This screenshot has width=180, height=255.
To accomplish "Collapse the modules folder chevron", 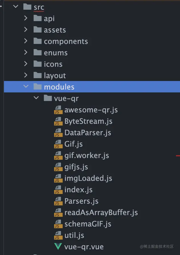I will tap(26, 87).
